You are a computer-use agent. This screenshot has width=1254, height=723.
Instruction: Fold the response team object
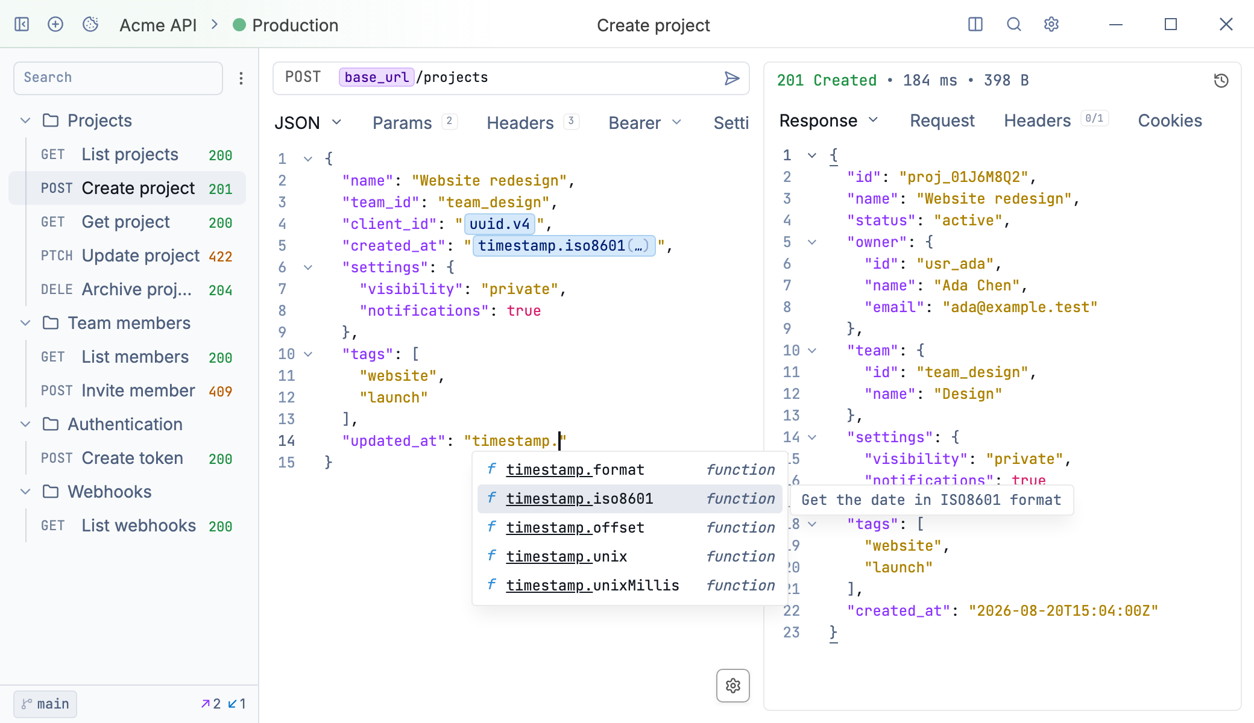(x=812, y=351)
